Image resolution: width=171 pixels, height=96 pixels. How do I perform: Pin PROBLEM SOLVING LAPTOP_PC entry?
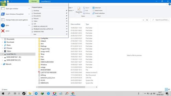pos(67,29)
